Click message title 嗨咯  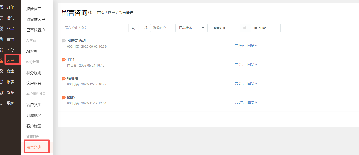click(x=71, y=97)
